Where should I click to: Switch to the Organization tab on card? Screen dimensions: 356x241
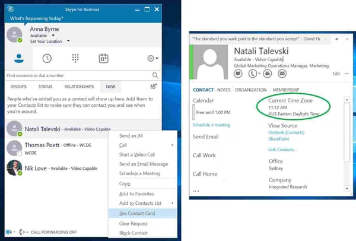(x=250, y=90)
